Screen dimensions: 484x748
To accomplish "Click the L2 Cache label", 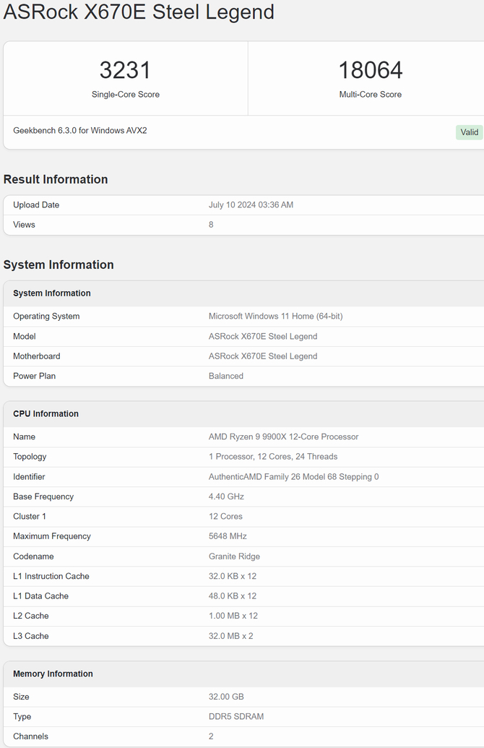I will pos(31,616).
